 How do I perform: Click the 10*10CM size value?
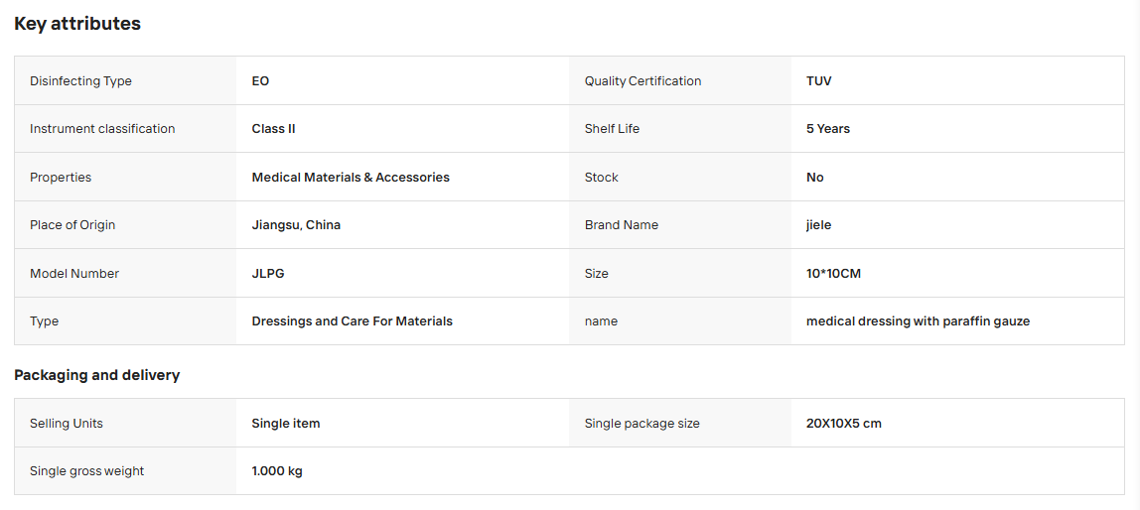pyautogui.click(x=834, y=273)
